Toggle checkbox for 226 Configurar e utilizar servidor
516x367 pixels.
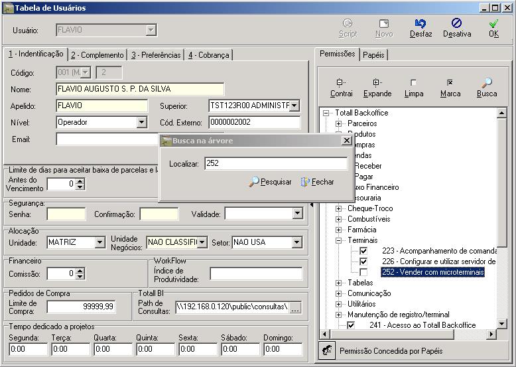[363, 261]
